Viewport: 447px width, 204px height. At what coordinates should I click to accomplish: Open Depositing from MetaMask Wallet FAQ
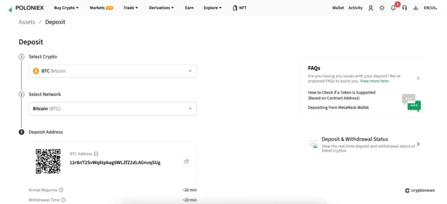point(338,107)
